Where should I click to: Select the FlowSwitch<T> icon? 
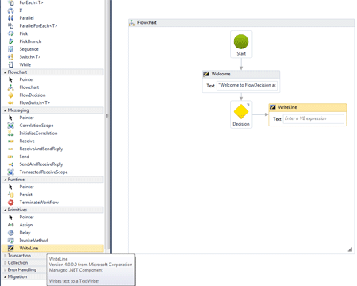10,102
